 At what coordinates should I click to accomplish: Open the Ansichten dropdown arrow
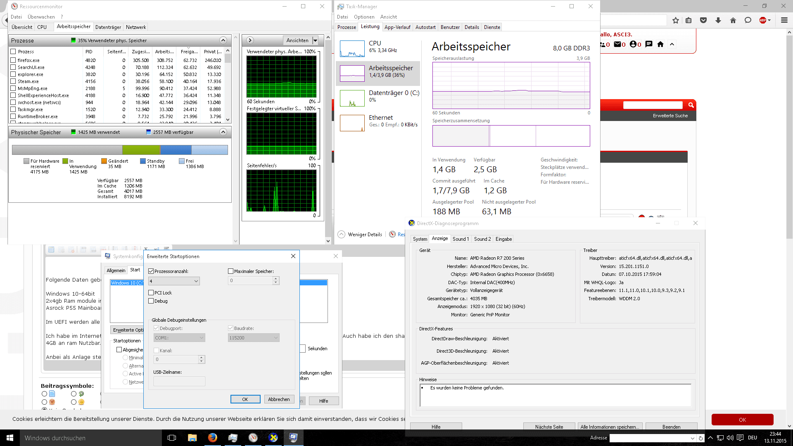click(316, 40)
